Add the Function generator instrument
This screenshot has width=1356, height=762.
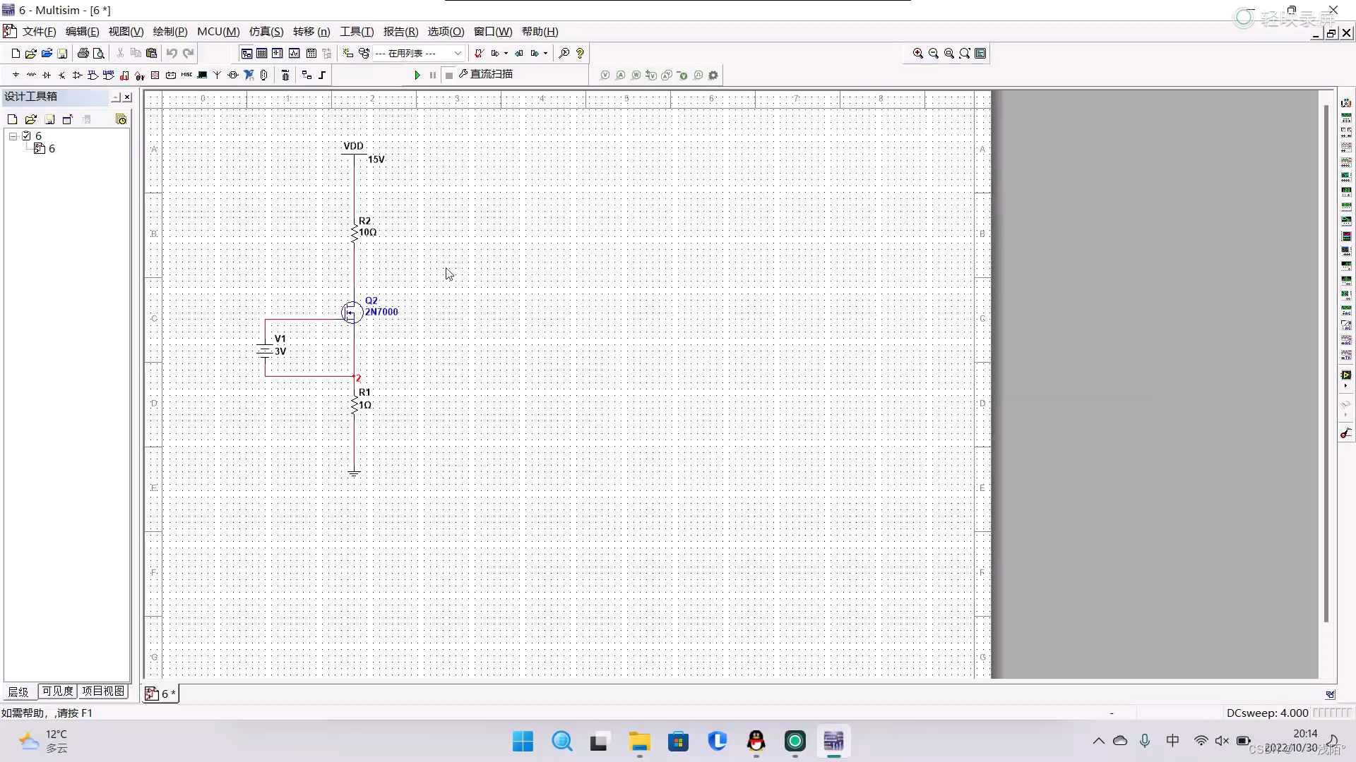click(1346, 117)
